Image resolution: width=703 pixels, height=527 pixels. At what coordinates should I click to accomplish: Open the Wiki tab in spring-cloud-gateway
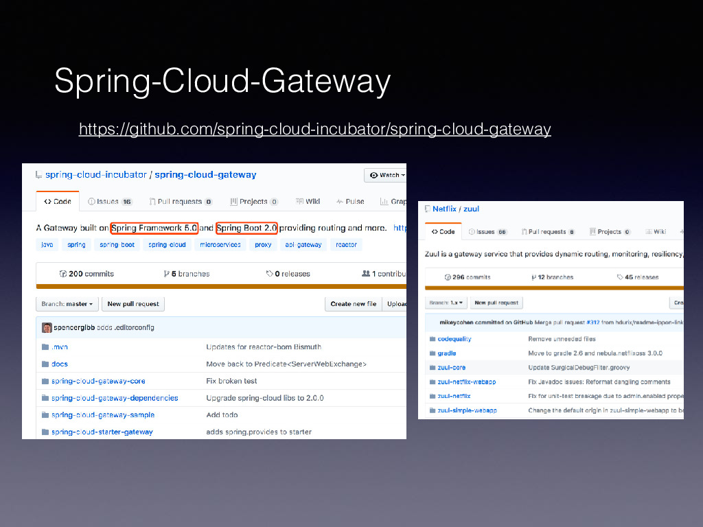click(308, 202)
